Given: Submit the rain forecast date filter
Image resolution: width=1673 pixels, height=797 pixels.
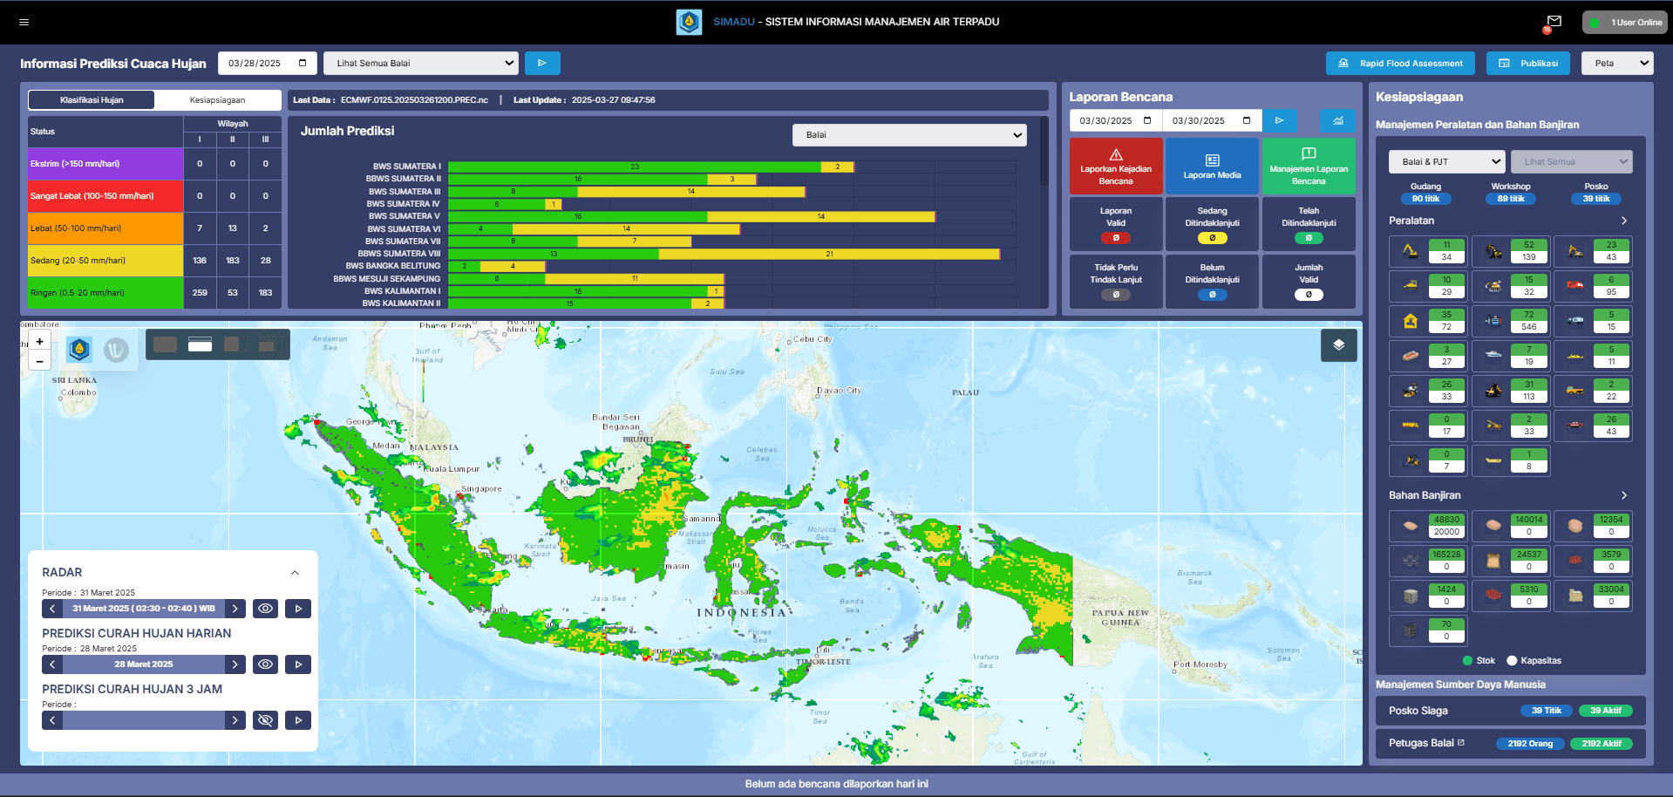Looking at the screenshot, I should click(x=542, y=63).
